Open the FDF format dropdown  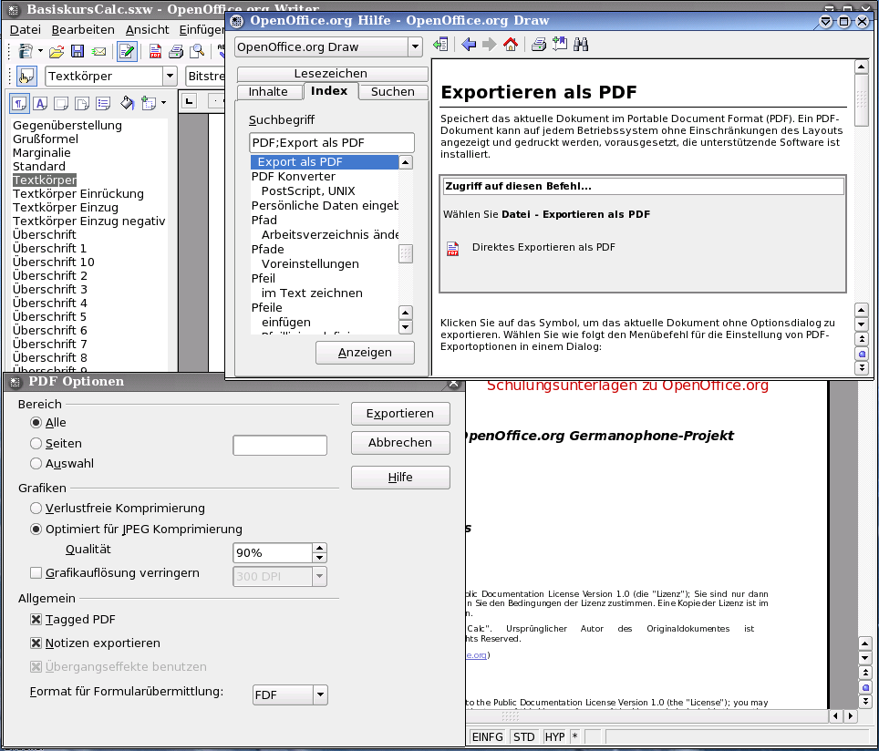[319, 695]
